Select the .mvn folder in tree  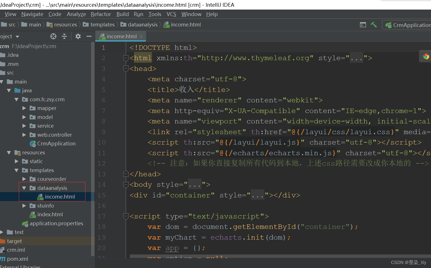click(x=10, y=64)
